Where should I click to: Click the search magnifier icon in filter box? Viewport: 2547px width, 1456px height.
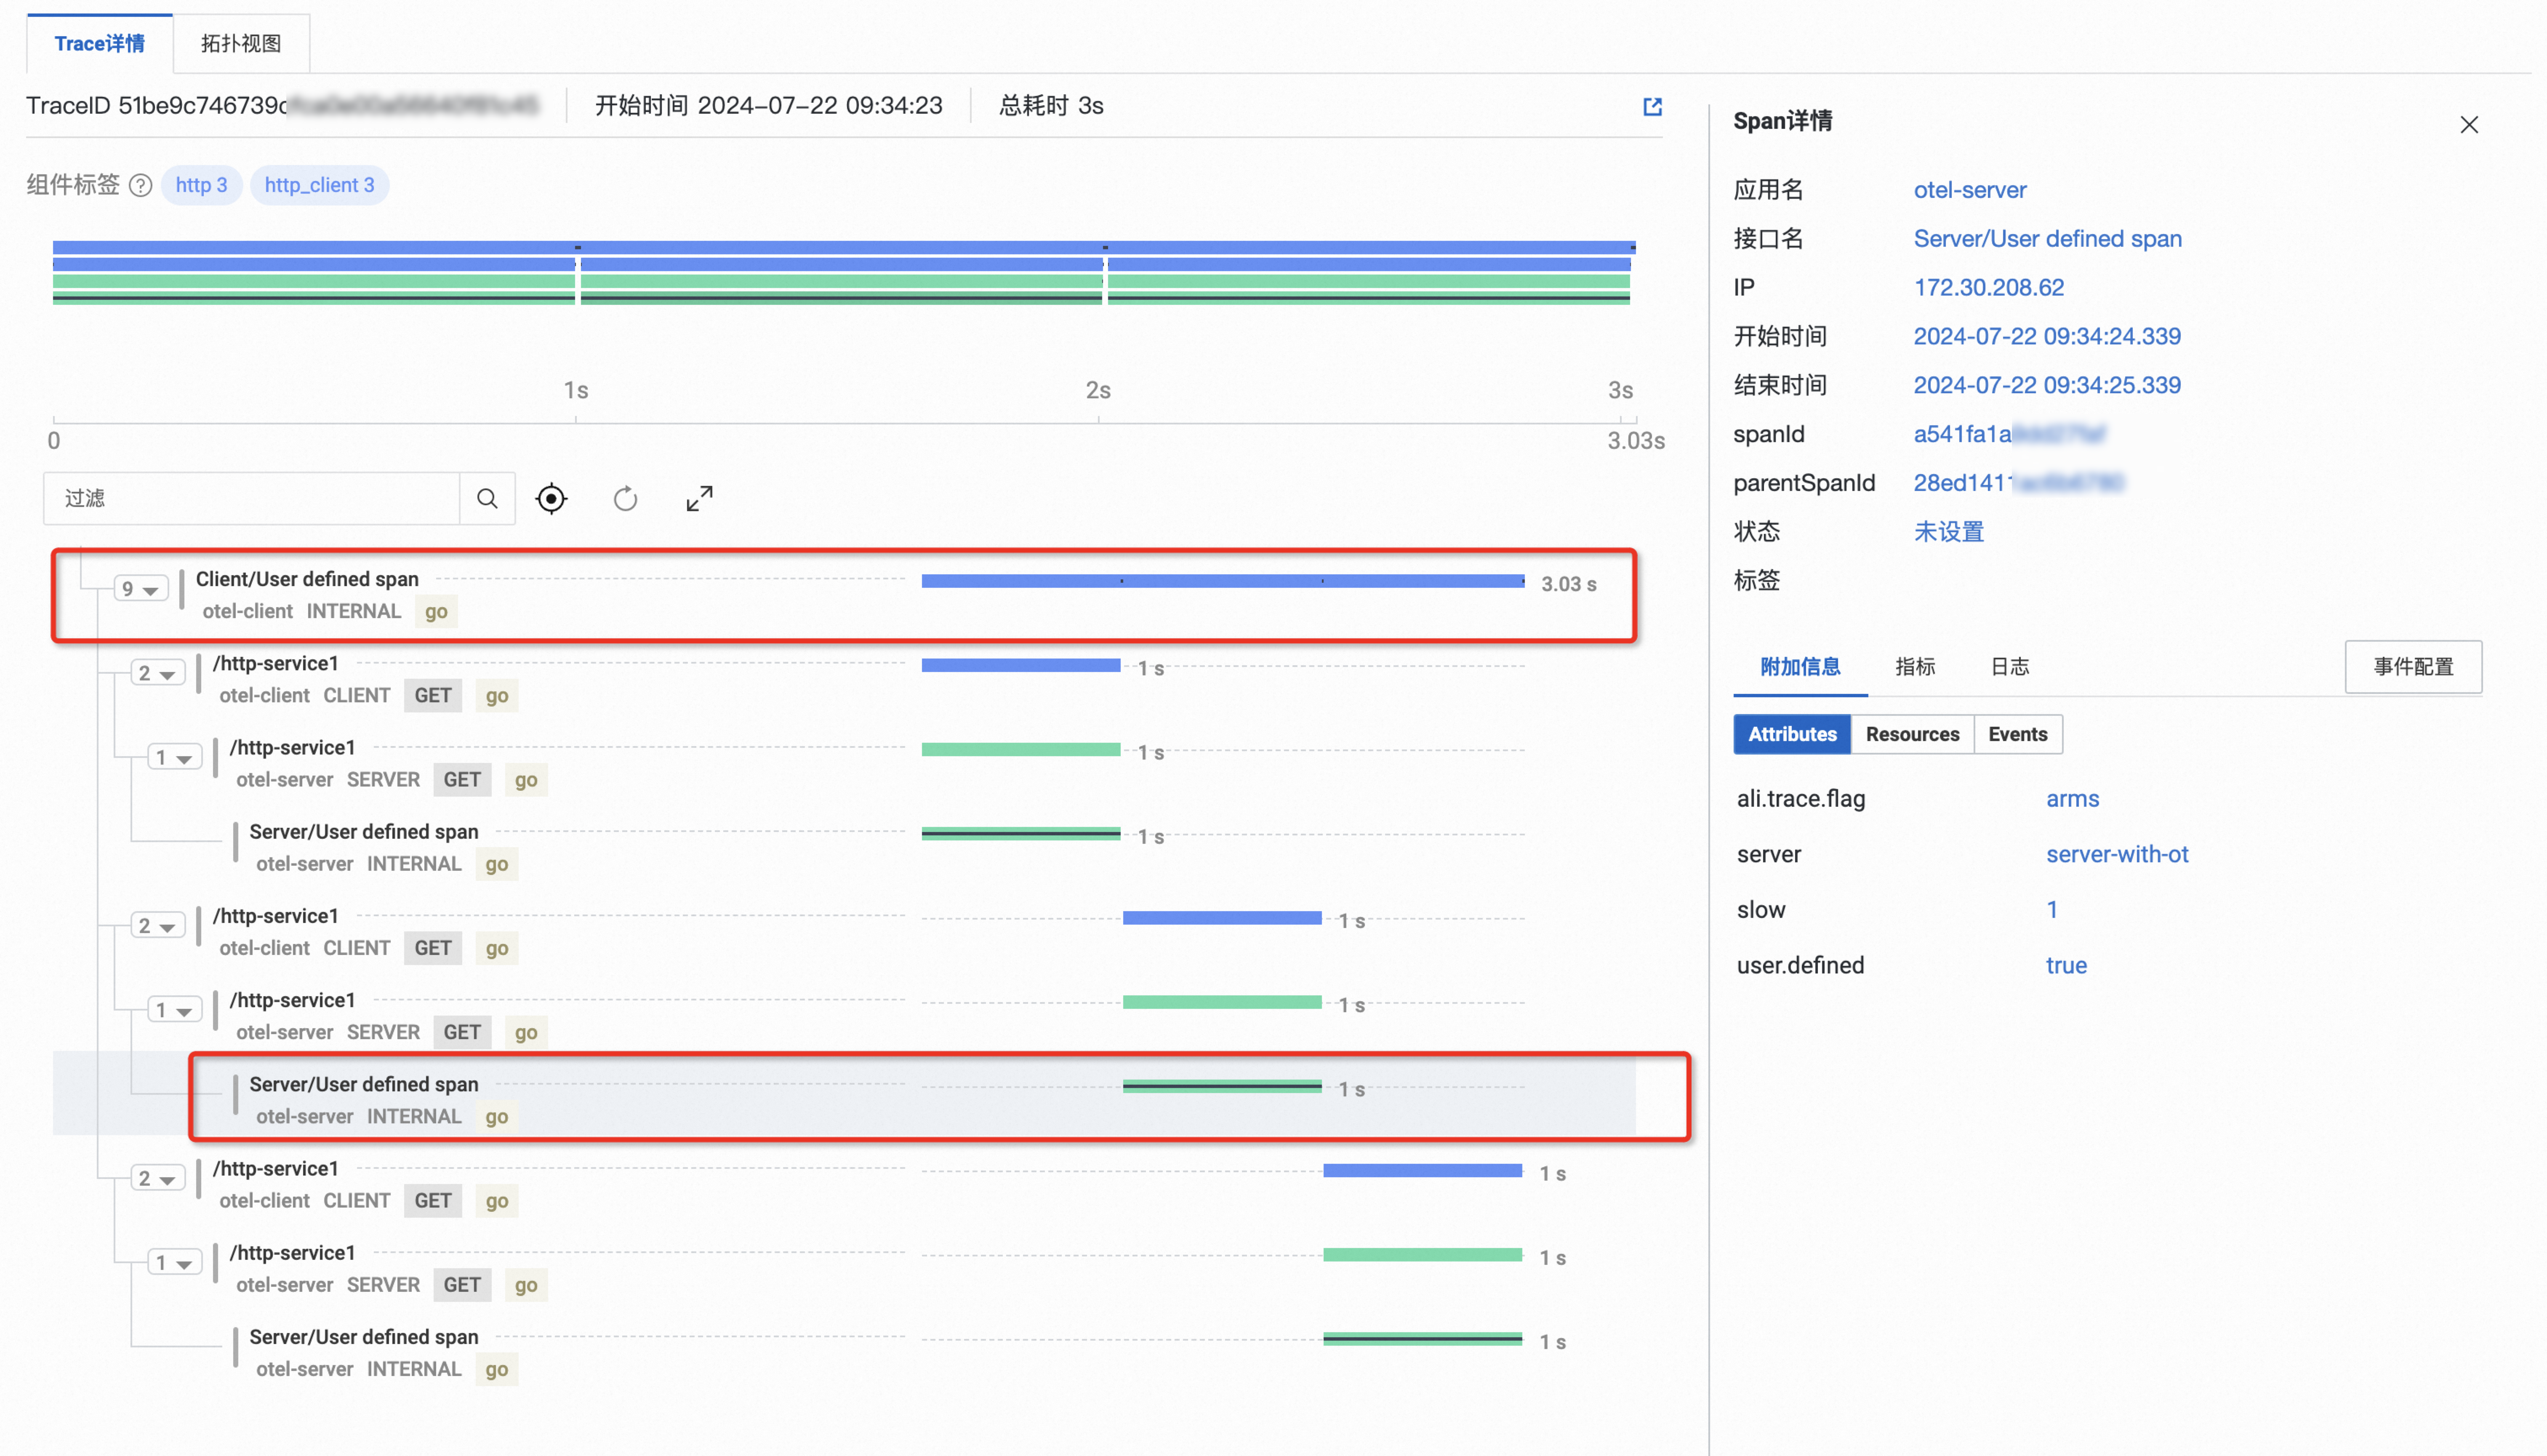487,498
